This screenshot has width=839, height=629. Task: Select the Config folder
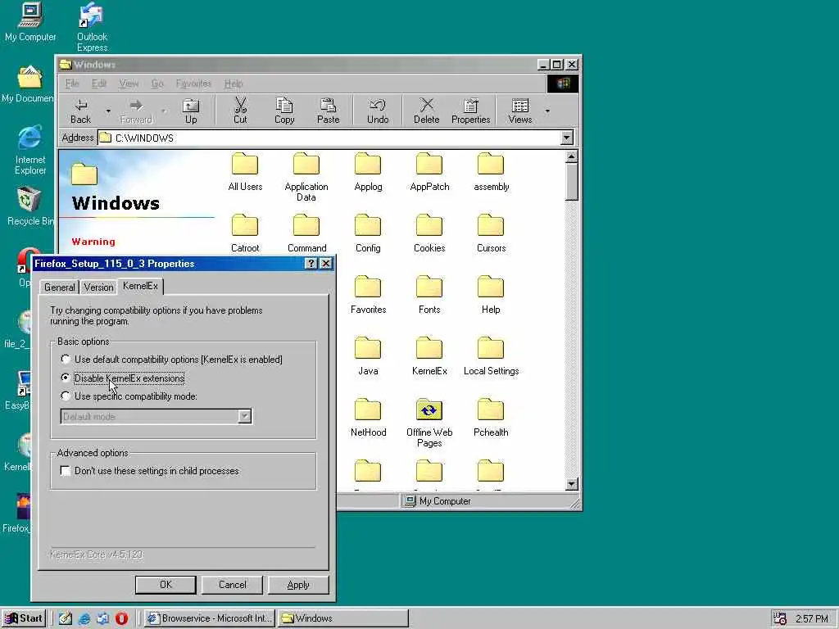(x=368, y=233)
